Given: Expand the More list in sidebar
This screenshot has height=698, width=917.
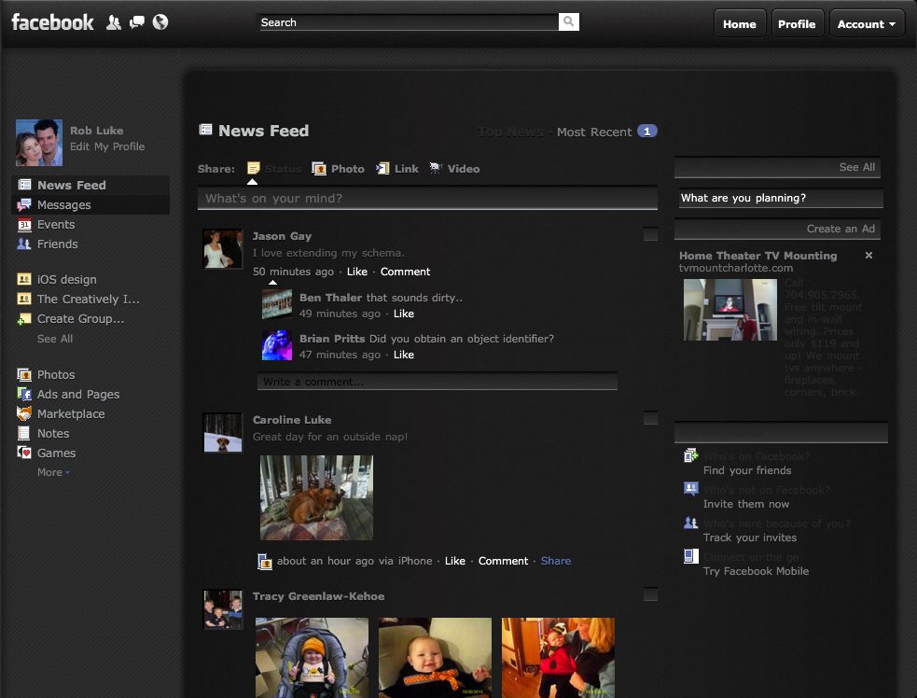Looking at the screenshot, I should coord(53,472).
